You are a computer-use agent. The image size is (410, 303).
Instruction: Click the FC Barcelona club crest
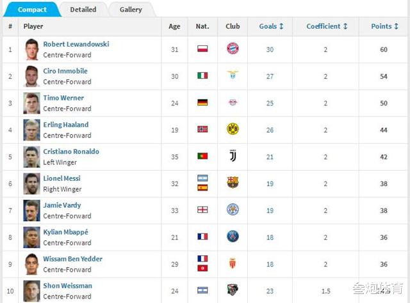click(233, 183)
